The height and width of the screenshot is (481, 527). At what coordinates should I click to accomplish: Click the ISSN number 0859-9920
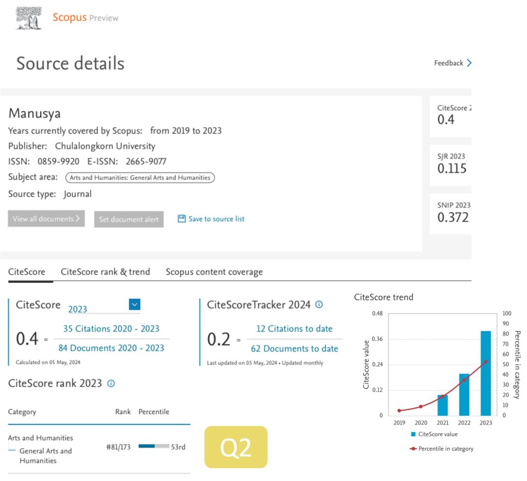[x=59, y=162]
